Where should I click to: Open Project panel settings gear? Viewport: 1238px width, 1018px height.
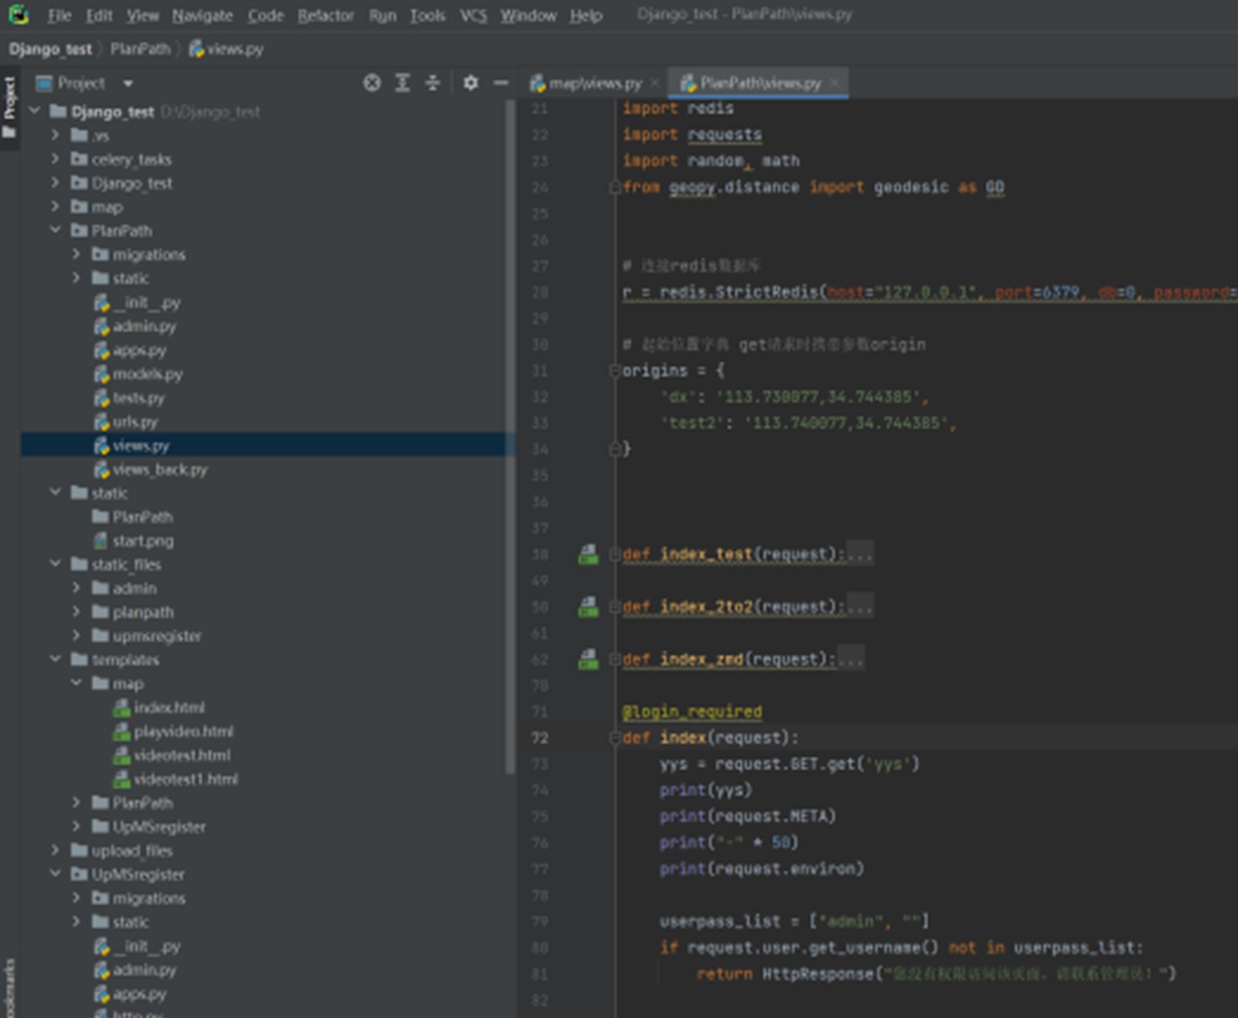coord(470,83)
